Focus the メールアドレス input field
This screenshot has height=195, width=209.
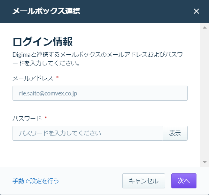point(100,93)
